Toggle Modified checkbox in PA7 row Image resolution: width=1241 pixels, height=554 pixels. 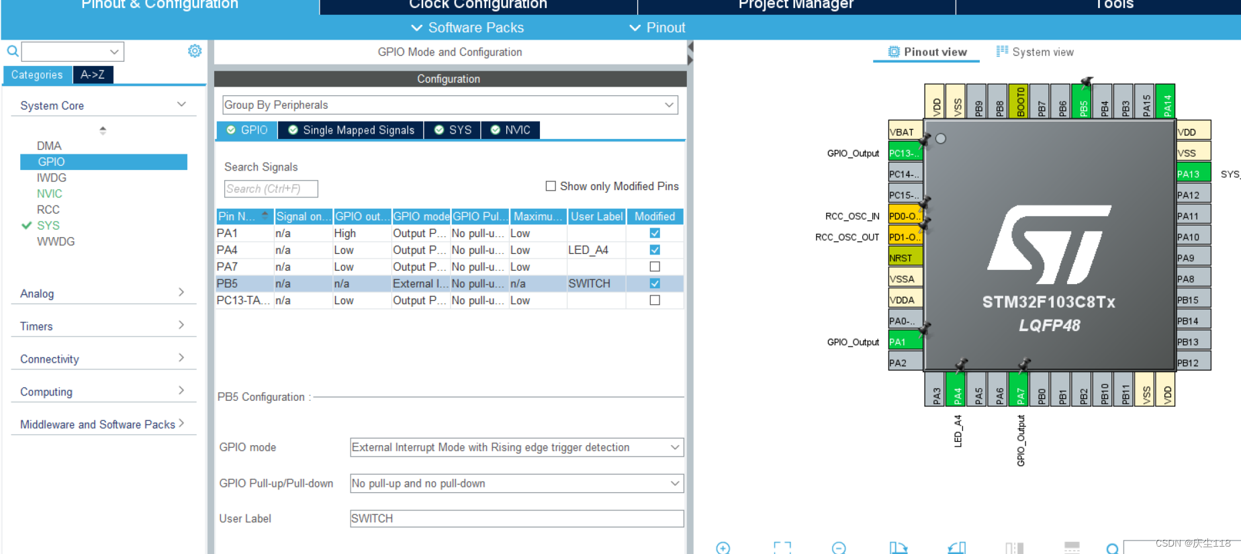point(655,267)
